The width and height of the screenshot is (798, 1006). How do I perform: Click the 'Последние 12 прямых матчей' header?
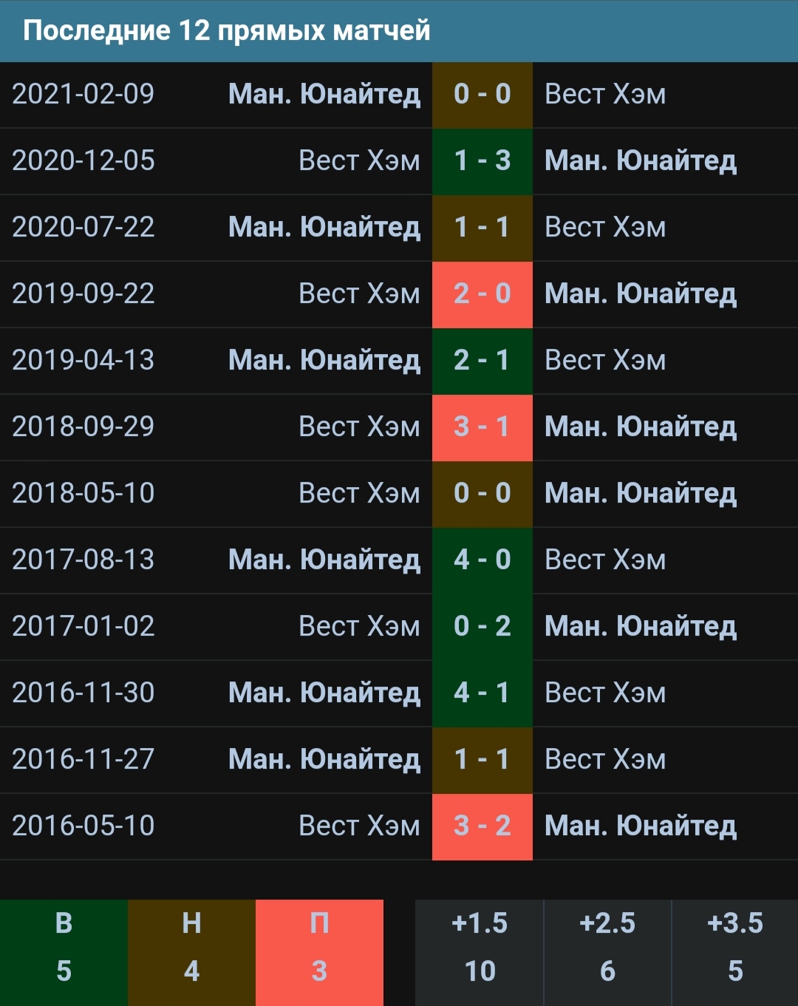[226, 31]
